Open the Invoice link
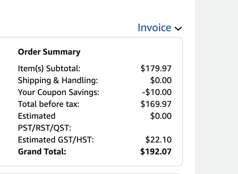The height and width of the screenshot is (174, 238). (154, 28)
